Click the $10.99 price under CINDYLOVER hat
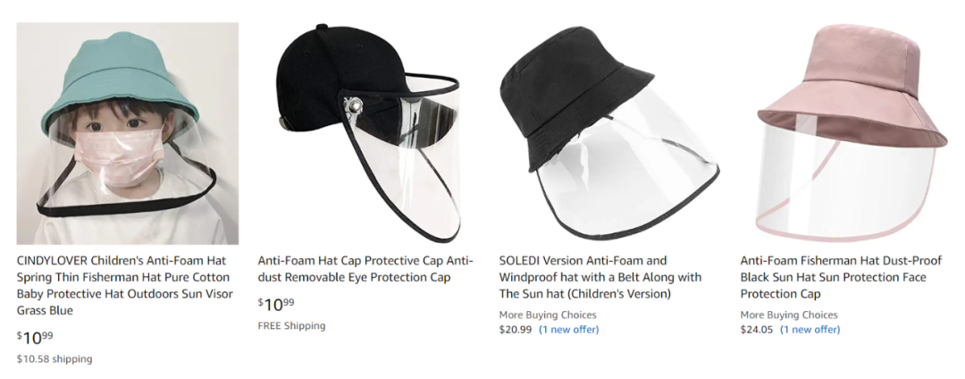The image size is (965, 379). pos(35,338)
